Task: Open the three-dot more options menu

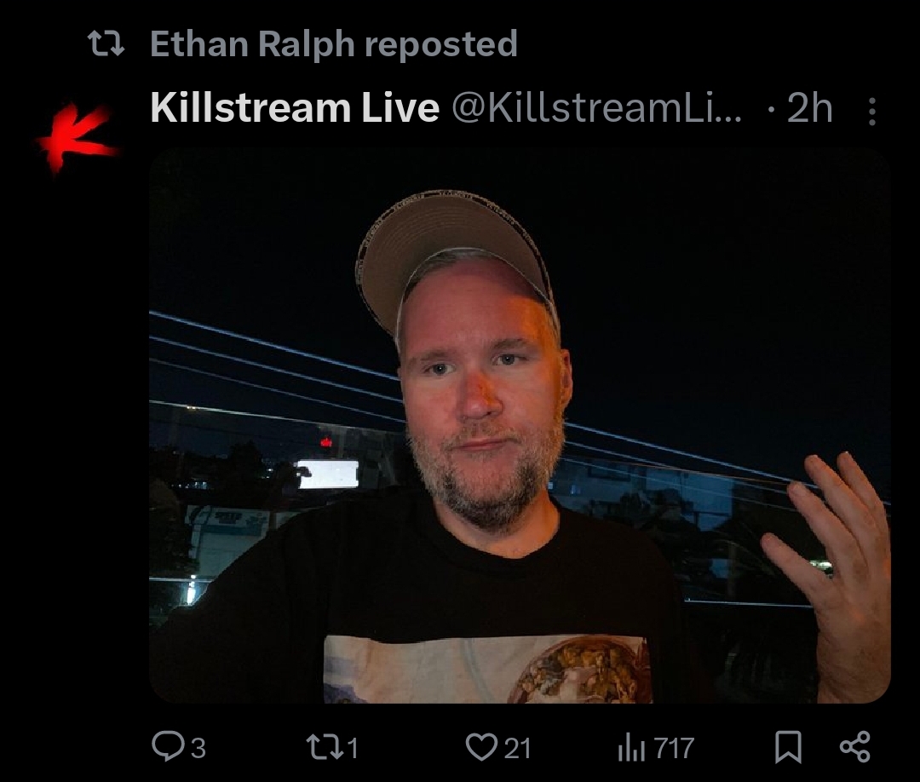Action: point(872,111)
